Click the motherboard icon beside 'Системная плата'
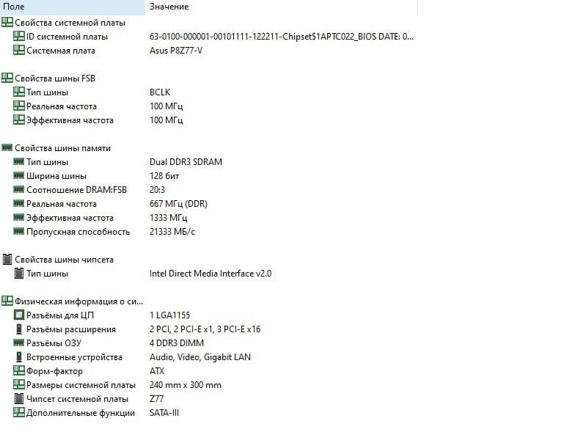564x432 pixels. click(19, 50)
